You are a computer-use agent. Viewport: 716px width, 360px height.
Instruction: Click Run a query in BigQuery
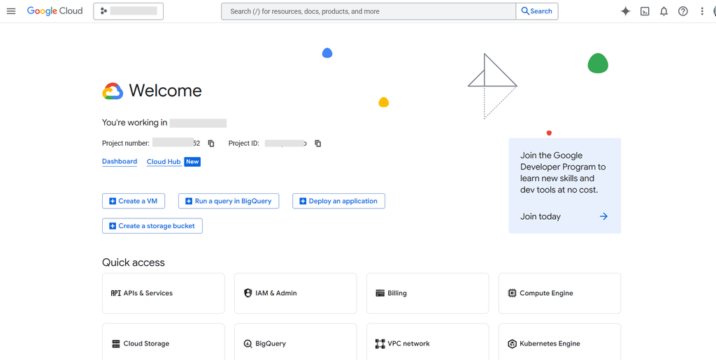click(x=229, y=201)
